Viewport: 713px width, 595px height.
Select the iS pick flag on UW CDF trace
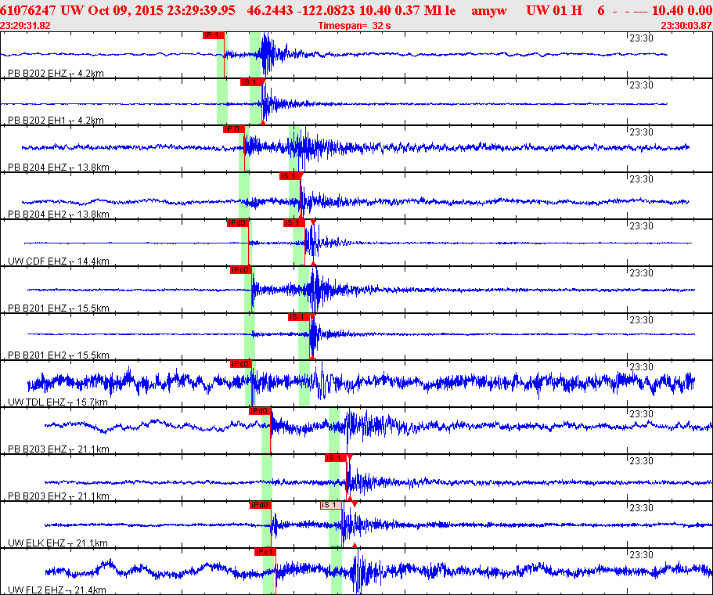coord(293,223)
